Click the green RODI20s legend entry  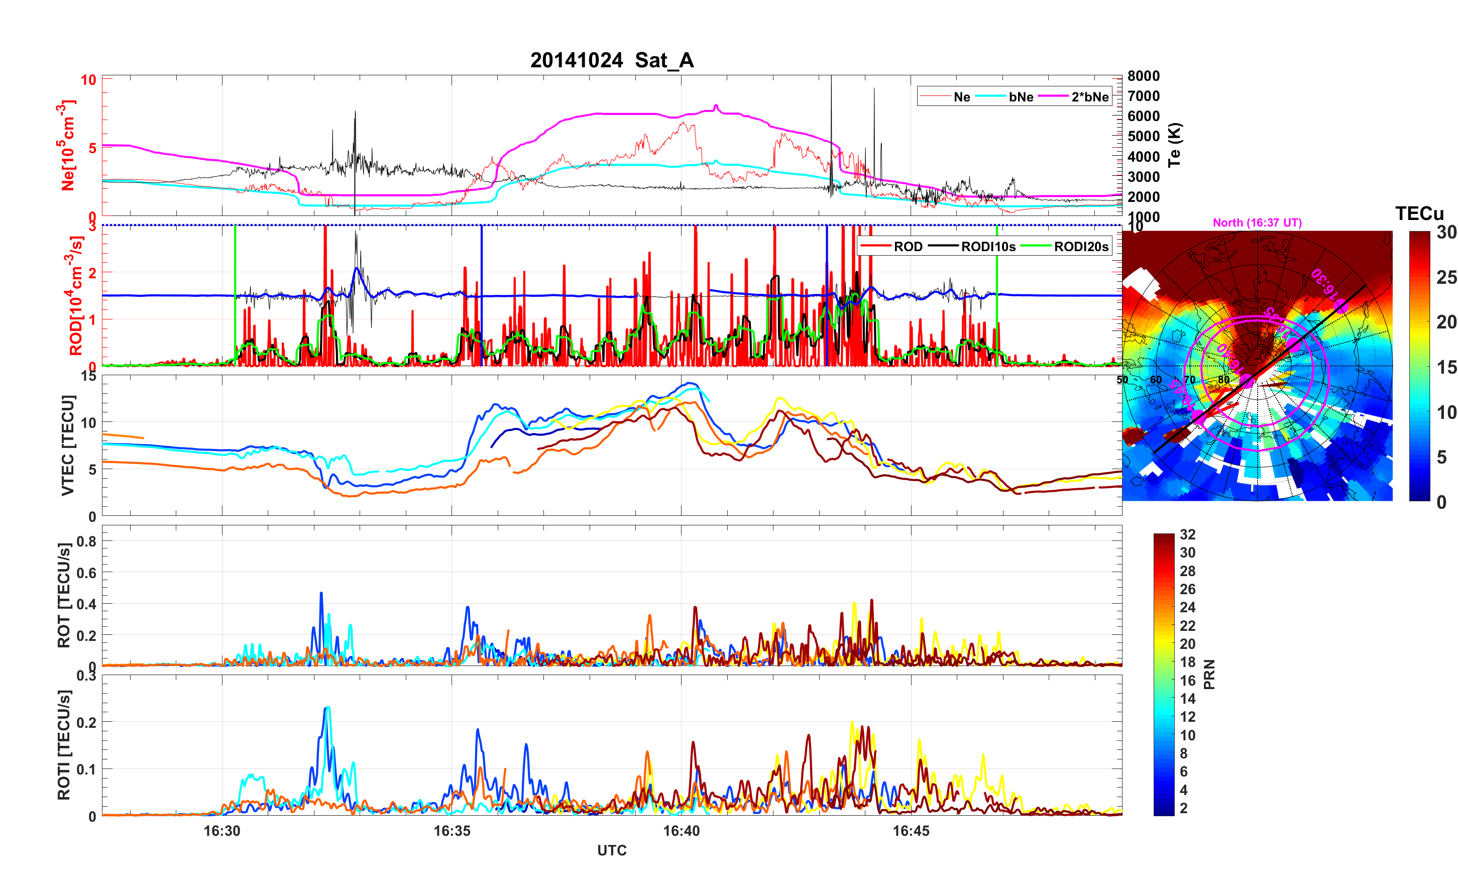click(x=1036, y=246)
